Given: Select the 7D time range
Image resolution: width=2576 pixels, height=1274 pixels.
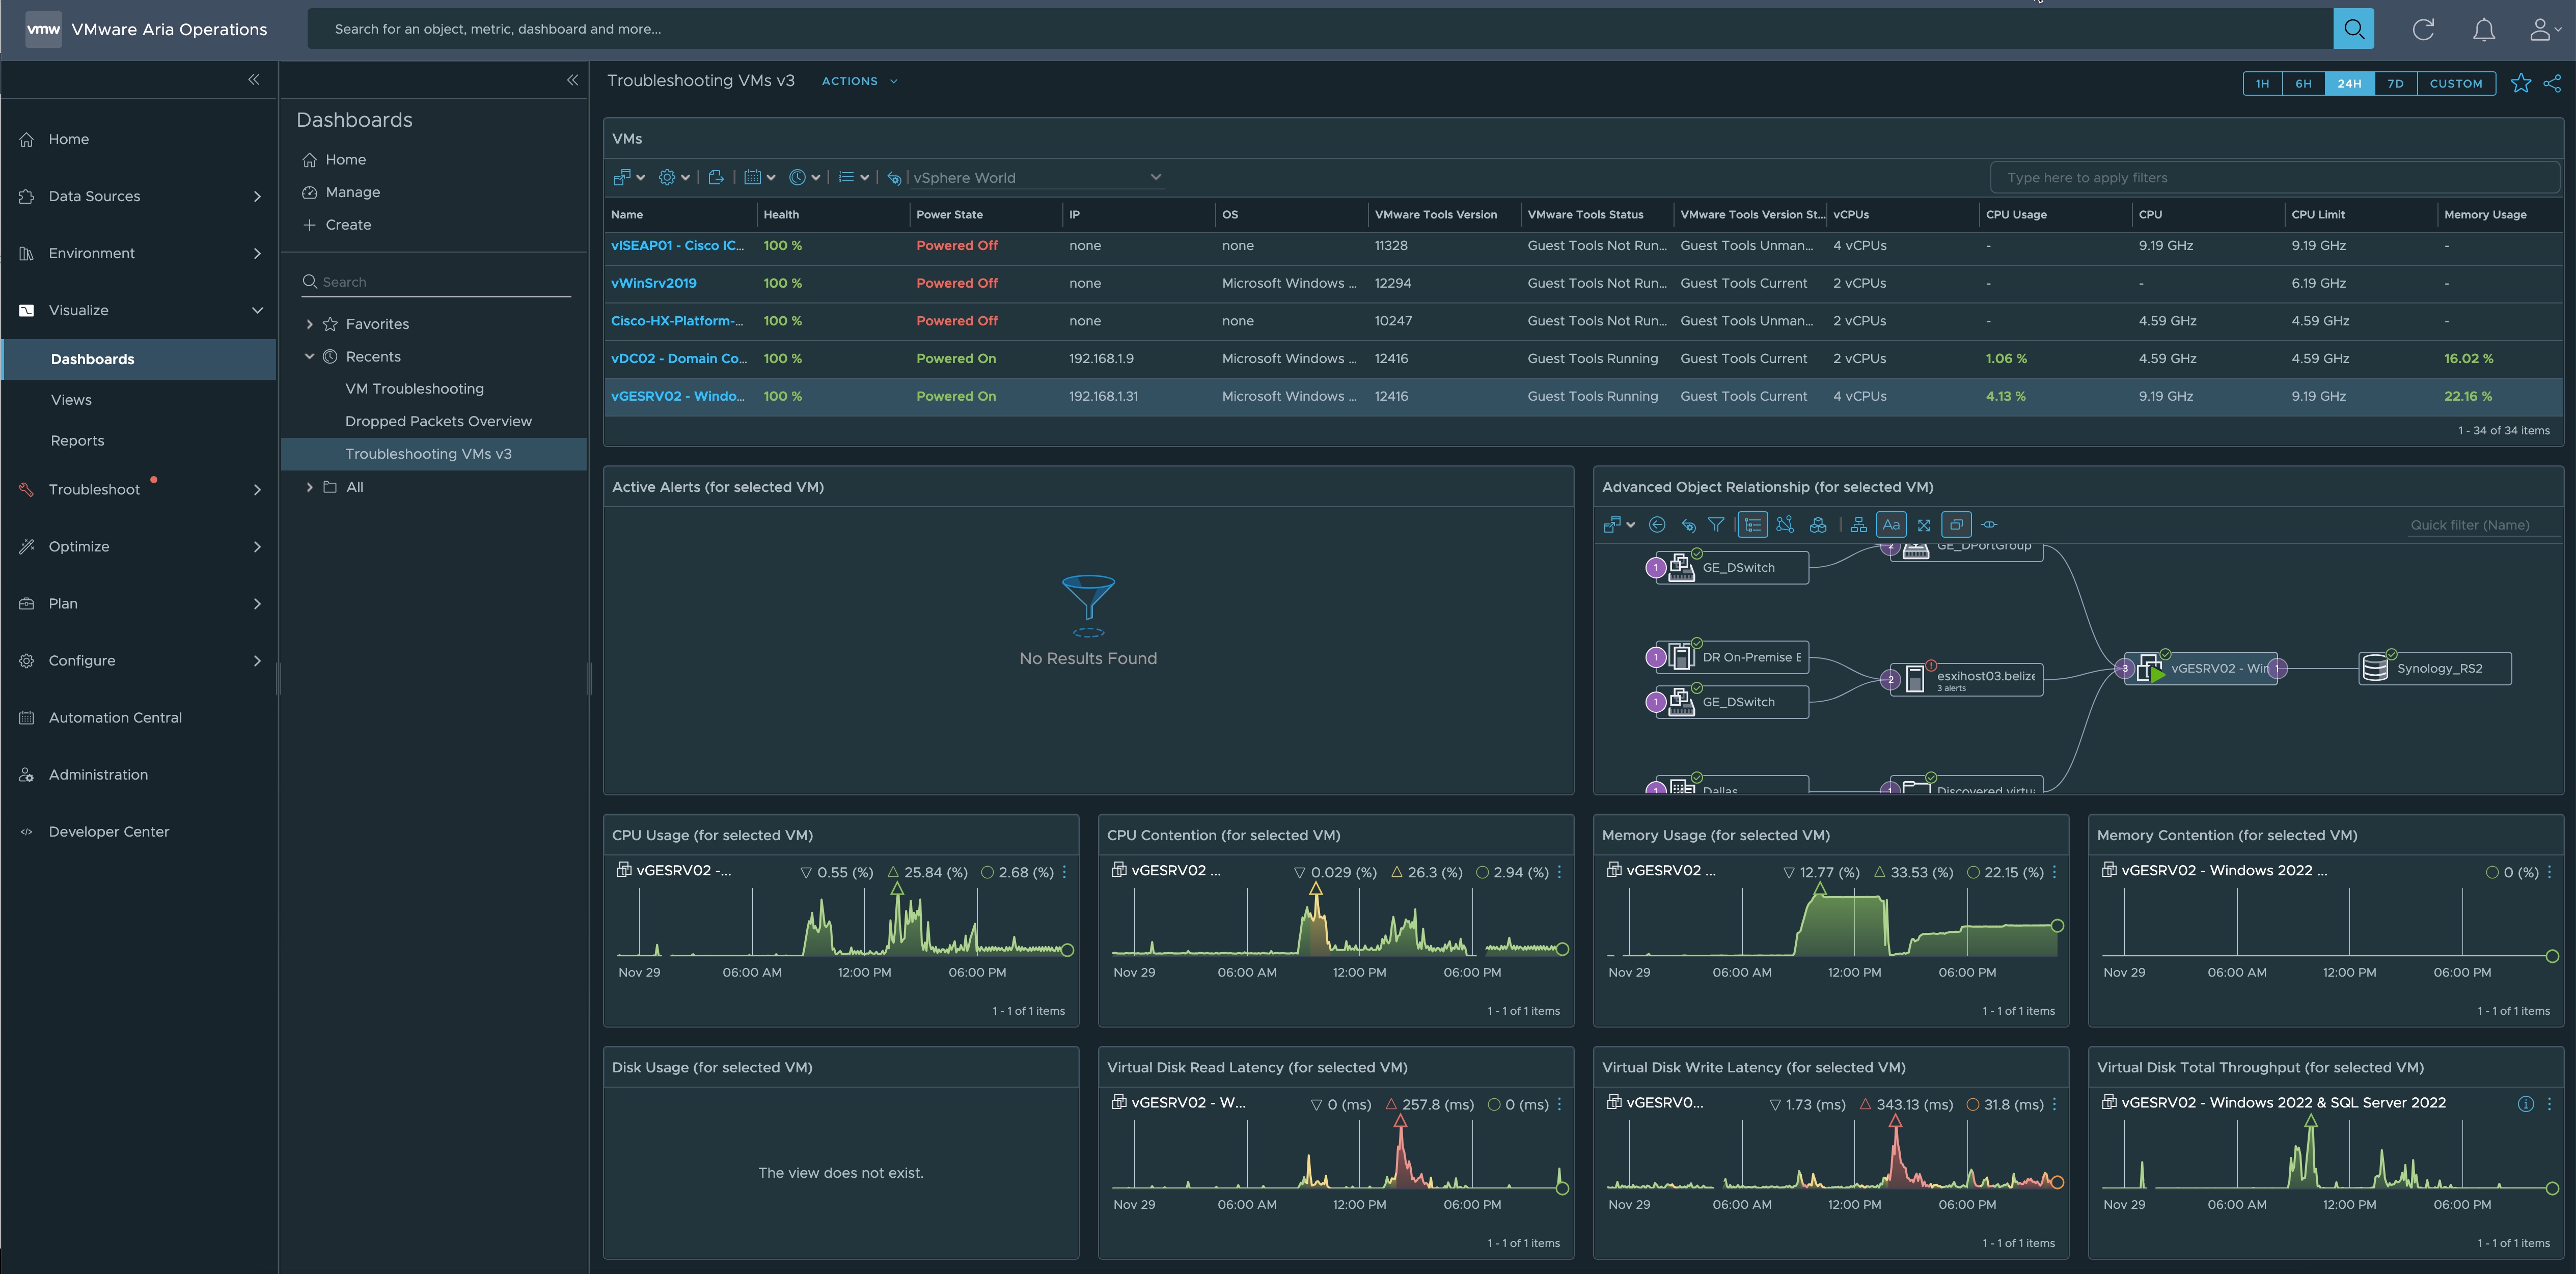Looking at the screenshot, I should (x=2395, y=83).
